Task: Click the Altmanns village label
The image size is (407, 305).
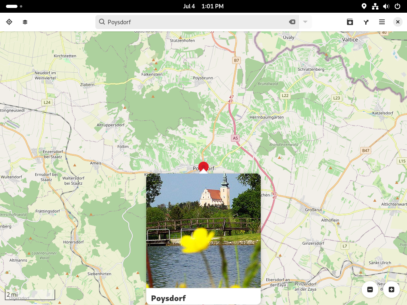Action: coord(18,261)
